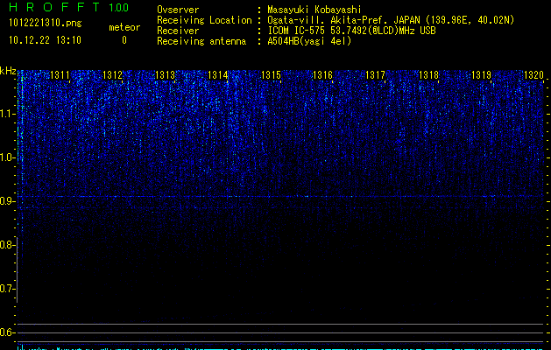The height and width of the screenshot is (350, 551).
Task: Select the file name 1012221310.png
Action: [x=46, y=24]
